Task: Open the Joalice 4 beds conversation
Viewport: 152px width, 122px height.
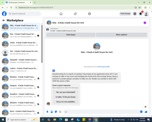Action: tap(21, 70)
